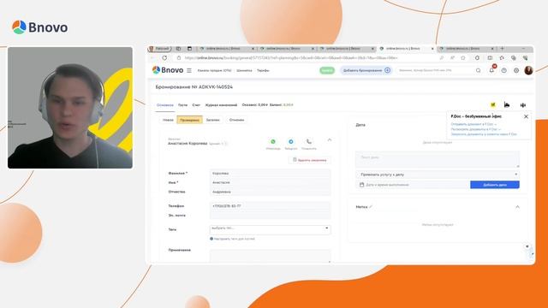Reload the page with browser refresh icon

point(164,58)
